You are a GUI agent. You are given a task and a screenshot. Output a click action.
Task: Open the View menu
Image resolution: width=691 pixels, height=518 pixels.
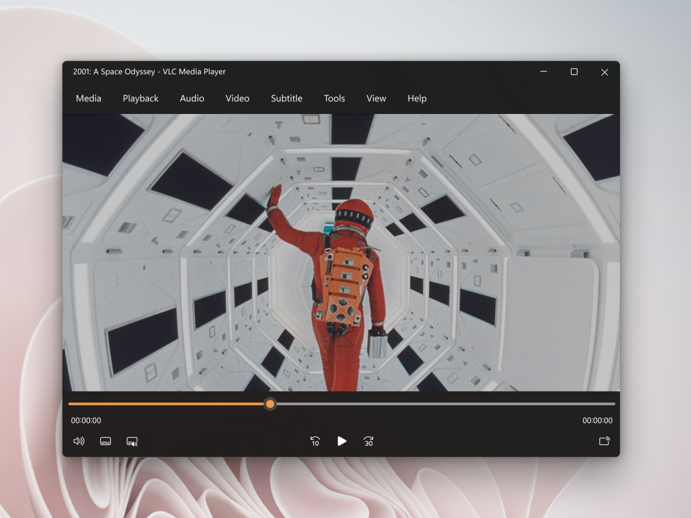(x=376, y=98)
